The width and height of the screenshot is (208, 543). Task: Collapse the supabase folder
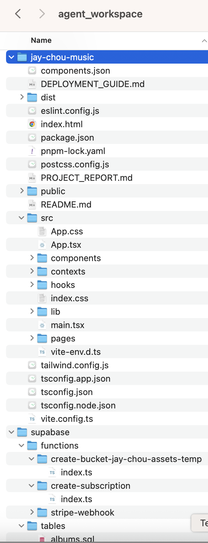click(x=11, y=432)
